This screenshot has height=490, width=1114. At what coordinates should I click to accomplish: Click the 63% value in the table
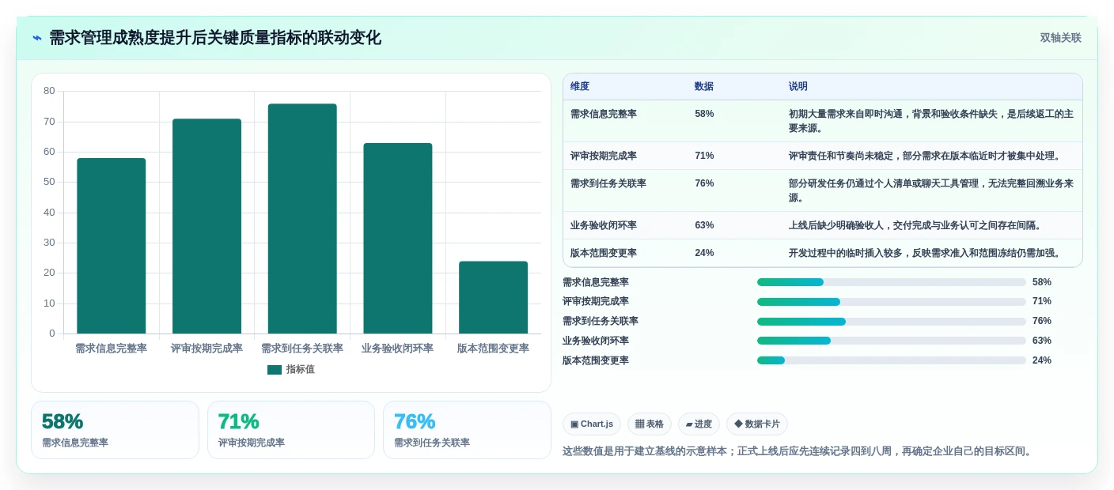point(704,225)
